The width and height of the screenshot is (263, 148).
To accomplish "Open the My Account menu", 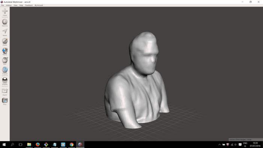I will pyautogui.click(x=39, y=5).
